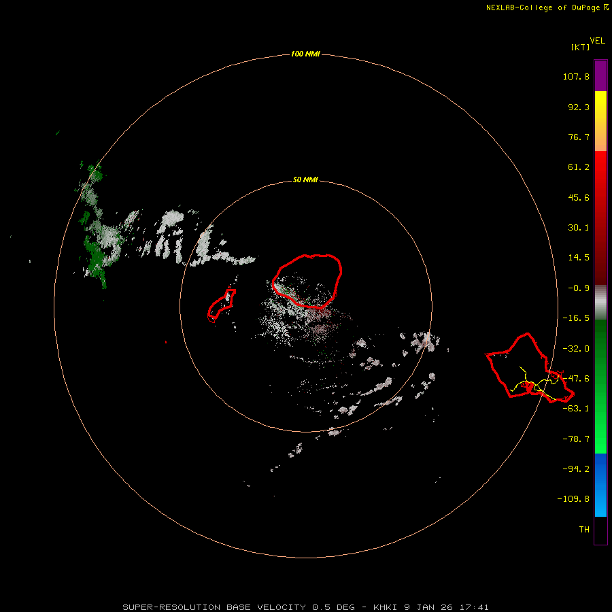
Task: Click the TH threshold label
Action: point(584,530)
